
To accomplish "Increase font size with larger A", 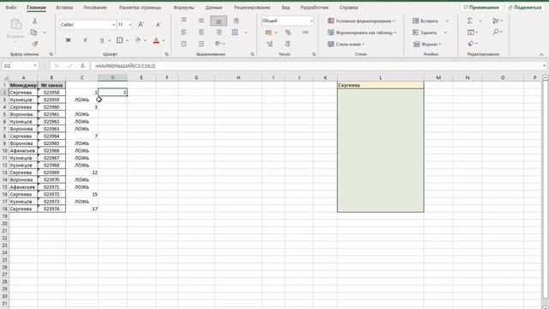I will pos(141,25).
